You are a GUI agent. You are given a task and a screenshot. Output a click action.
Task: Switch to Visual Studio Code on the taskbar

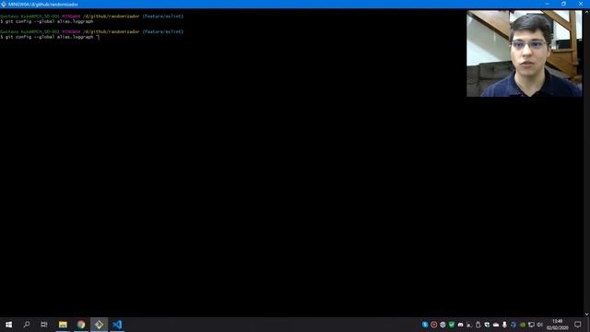[117, 325]
